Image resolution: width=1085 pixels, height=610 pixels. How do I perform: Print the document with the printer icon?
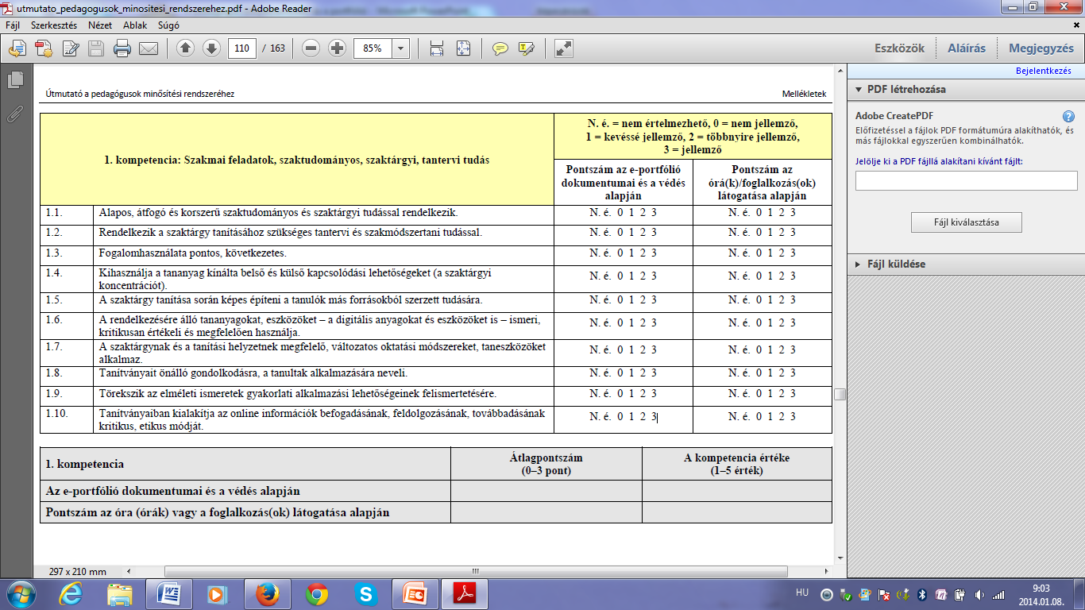(x=122, y=48)
